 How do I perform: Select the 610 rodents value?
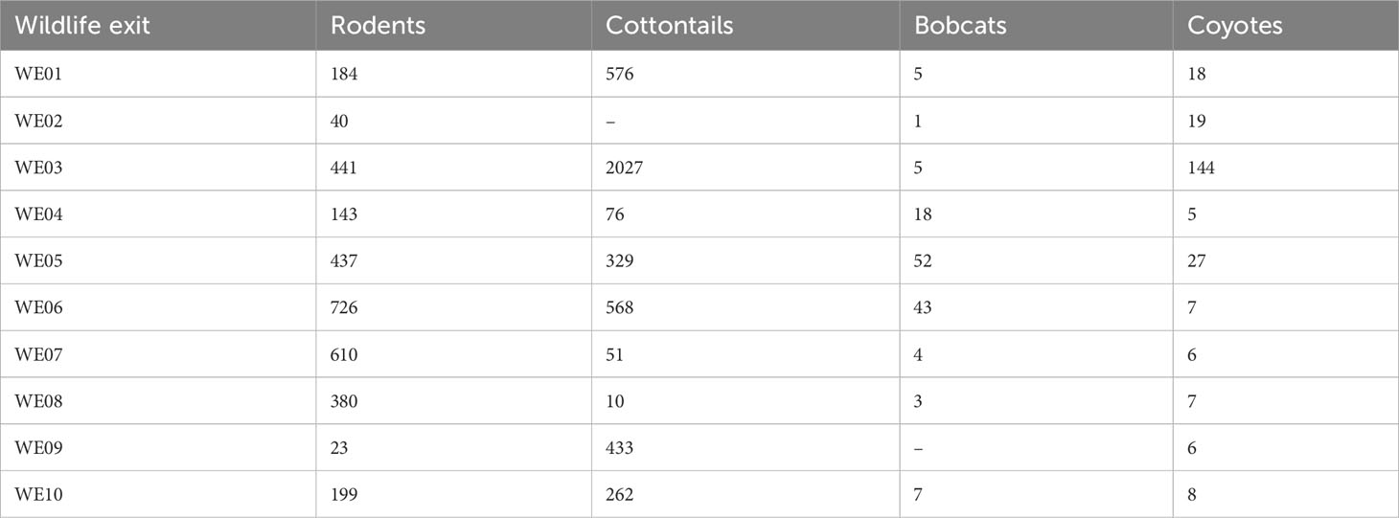[x=344, y=355]
